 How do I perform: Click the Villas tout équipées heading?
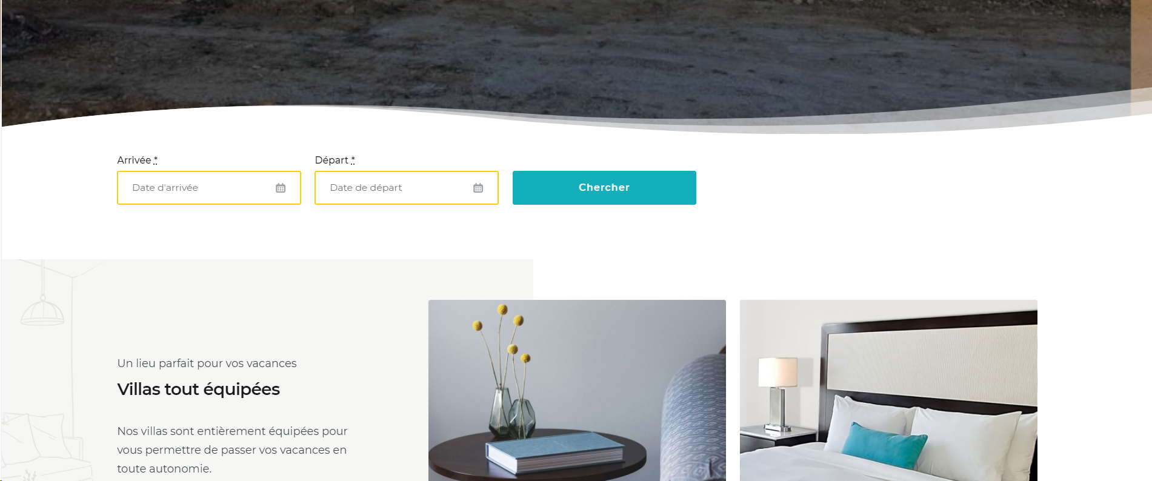(199, 389)
